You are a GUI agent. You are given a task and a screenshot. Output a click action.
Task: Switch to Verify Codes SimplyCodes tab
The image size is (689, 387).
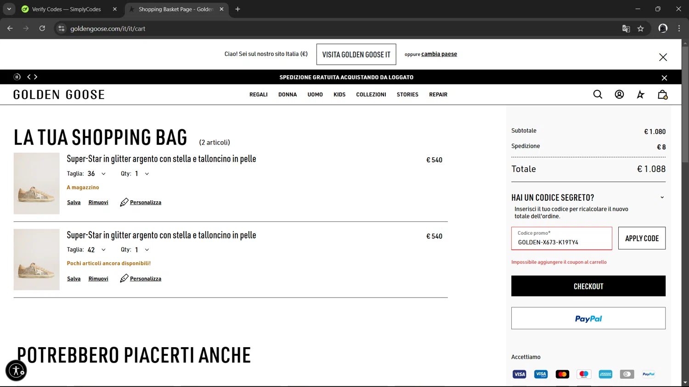coord(67,9)
